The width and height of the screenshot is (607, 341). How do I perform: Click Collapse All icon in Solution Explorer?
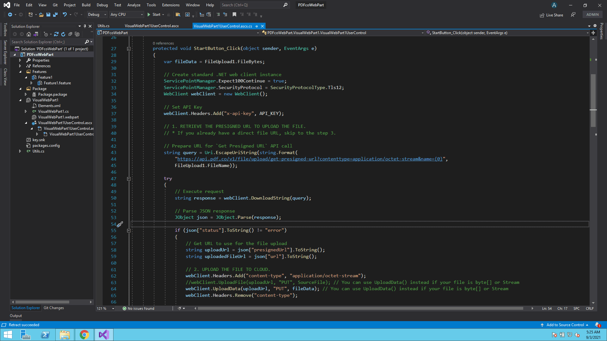(70, 34)
